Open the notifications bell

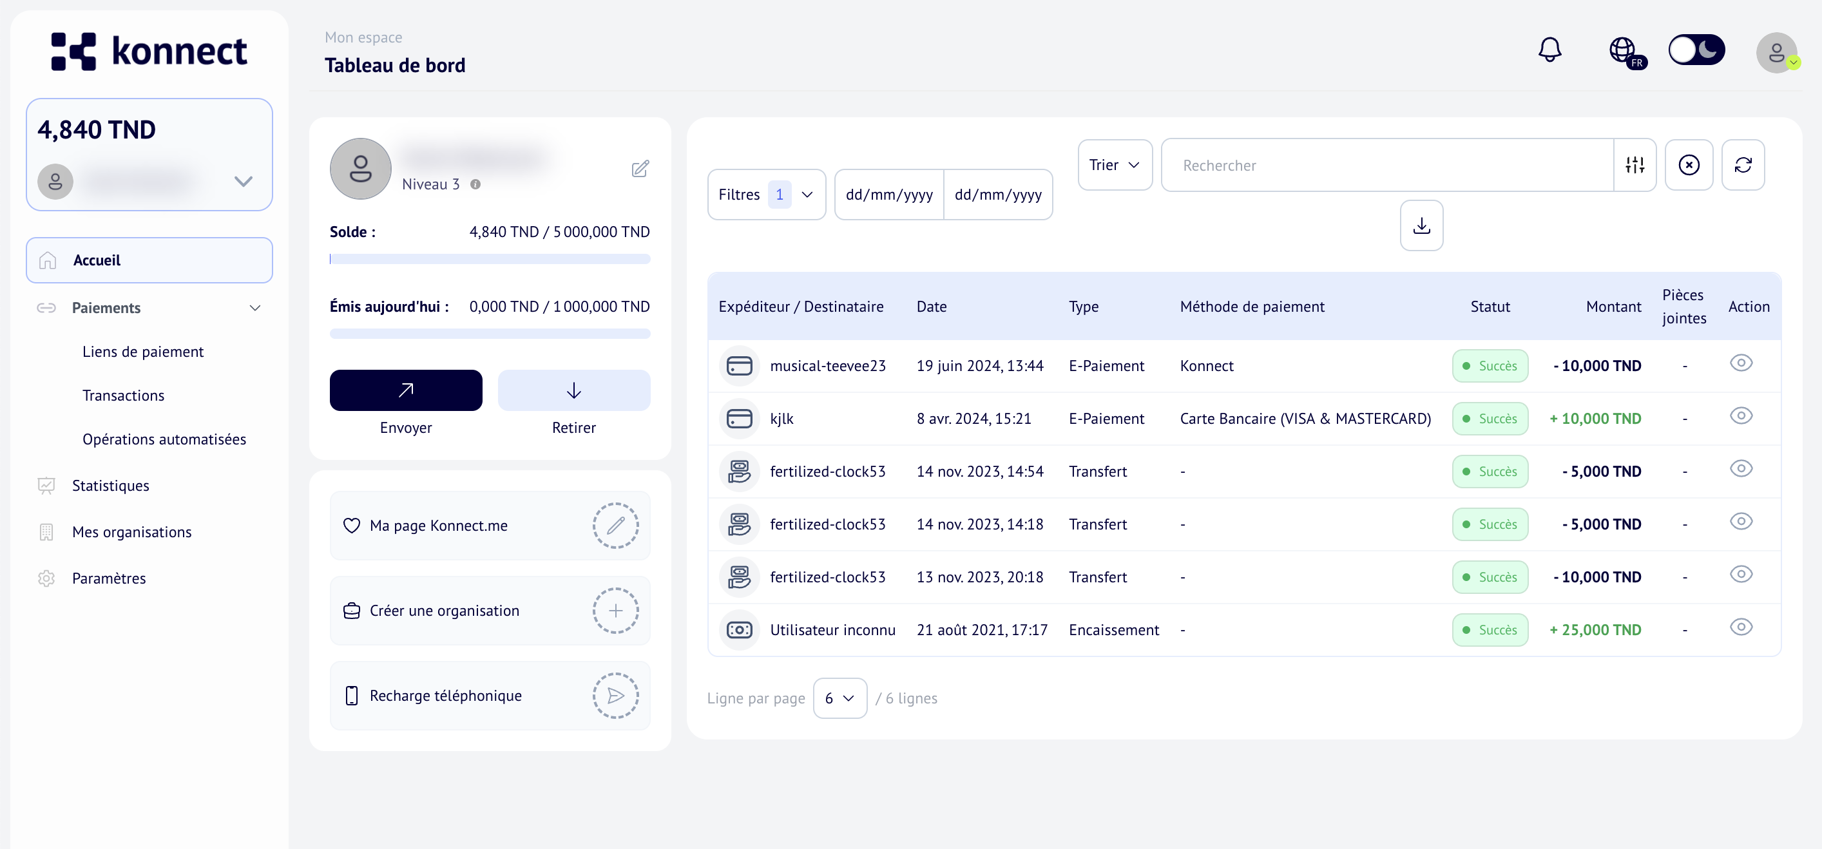pos(1549,50)
